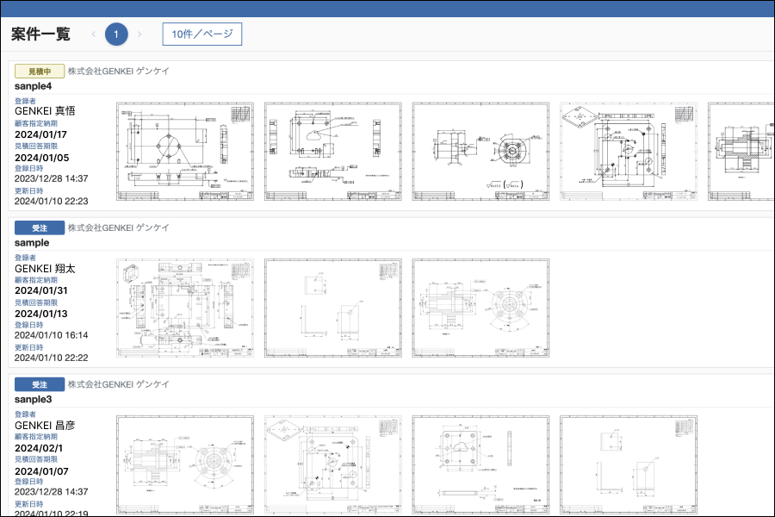Select page 1 in pagination
Screen dimensions: 775x517
click(116, 34)
